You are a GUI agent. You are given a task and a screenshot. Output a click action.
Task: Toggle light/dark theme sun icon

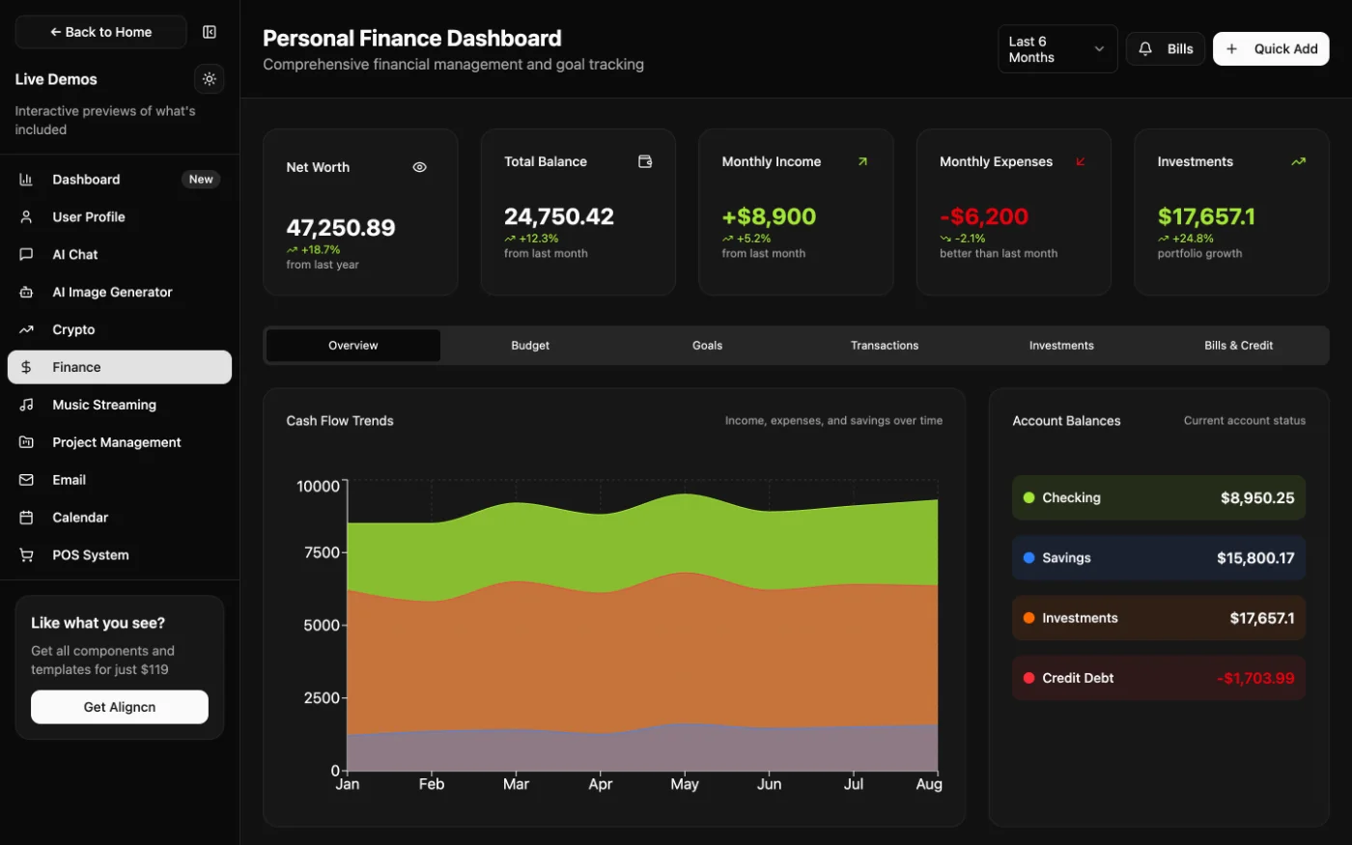210,79
